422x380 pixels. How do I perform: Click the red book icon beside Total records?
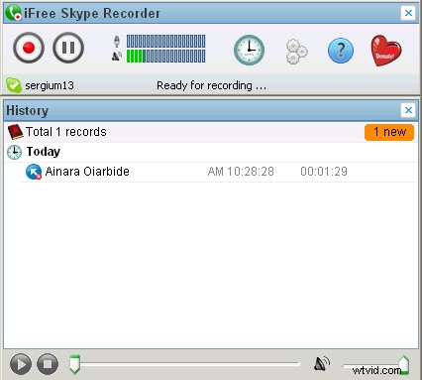point(15,132)
